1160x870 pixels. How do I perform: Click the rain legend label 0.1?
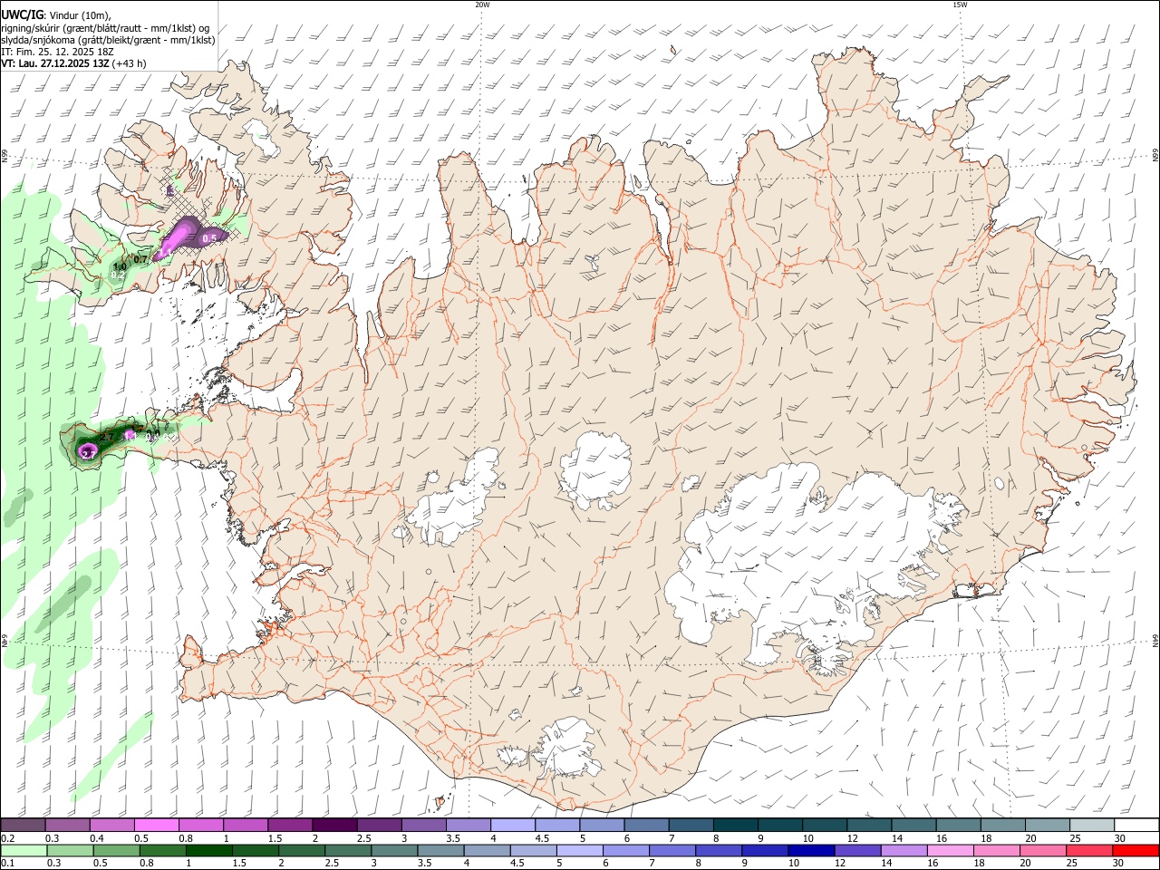[7, 863]
